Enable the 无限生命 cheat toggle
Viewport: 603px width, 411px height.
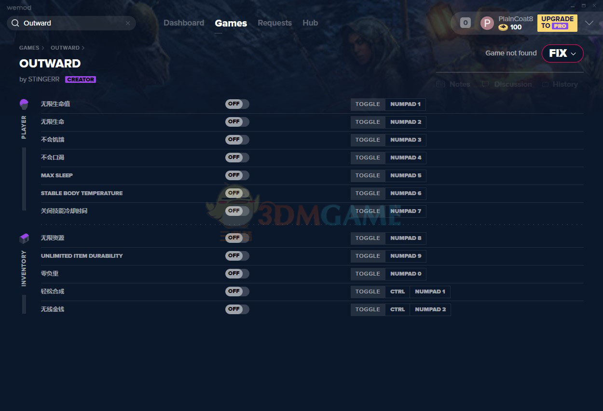(237, 122)
